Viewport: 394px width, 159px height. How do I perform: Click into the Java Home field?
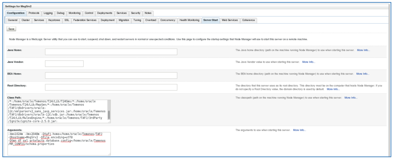point(111,52)
